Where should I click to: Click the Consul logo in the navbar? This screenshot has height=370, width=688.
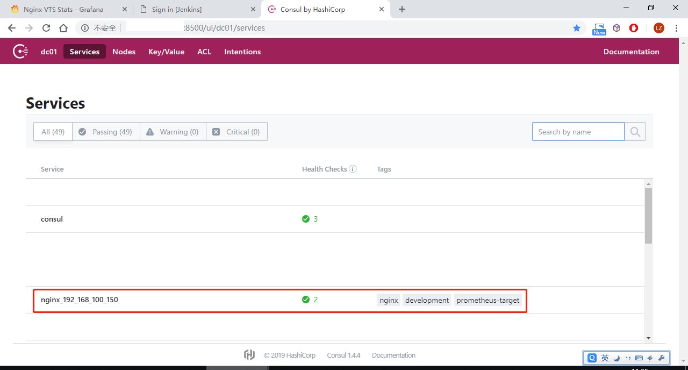pos(20,52)
